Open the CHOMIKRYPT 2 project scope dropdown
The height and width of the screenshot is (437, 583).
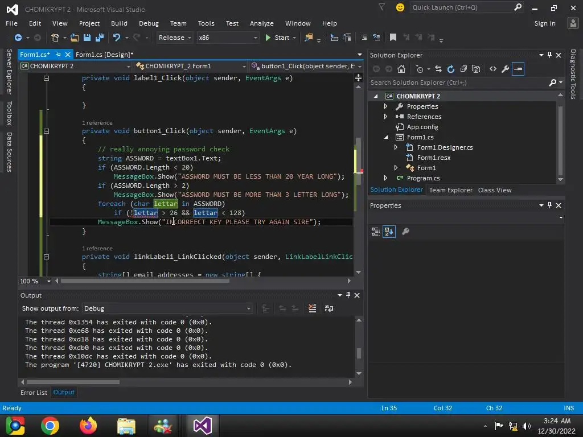(76, 66)
